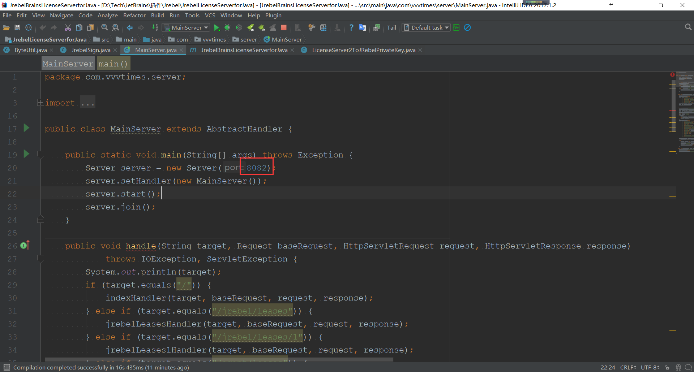
Task: Click the Help question mark icon
Action: [351, 28]
